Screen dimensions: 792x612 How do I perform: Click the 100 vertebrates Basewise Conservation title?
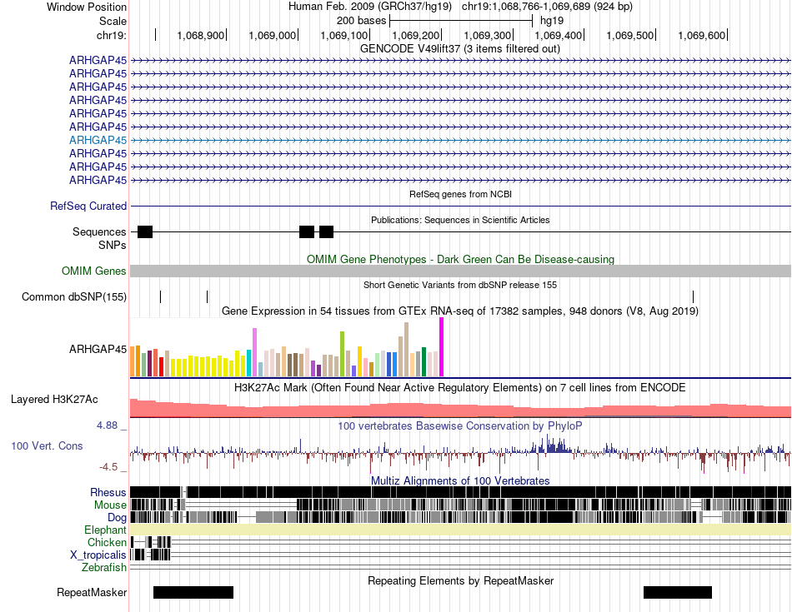tap(460, 425)
